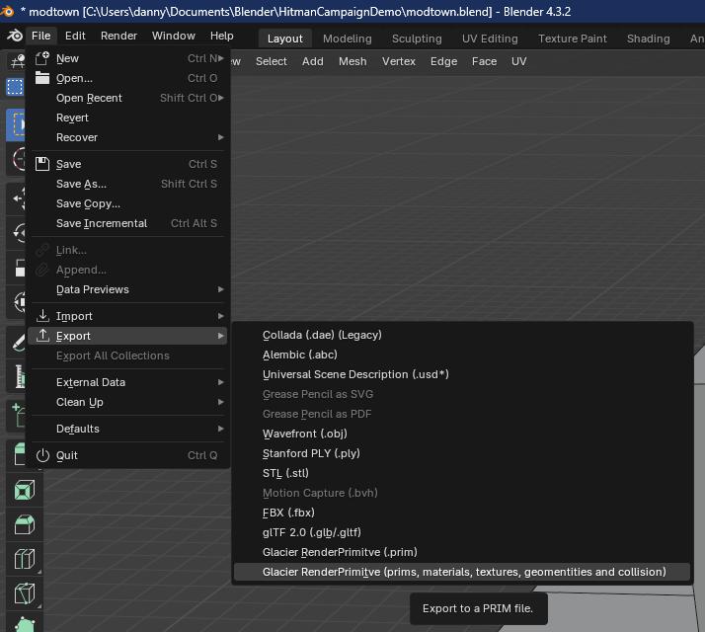This screenshot has width=705, height=632.
Task: Select the Layout workspace tab
Action: (x=285, y=39)
